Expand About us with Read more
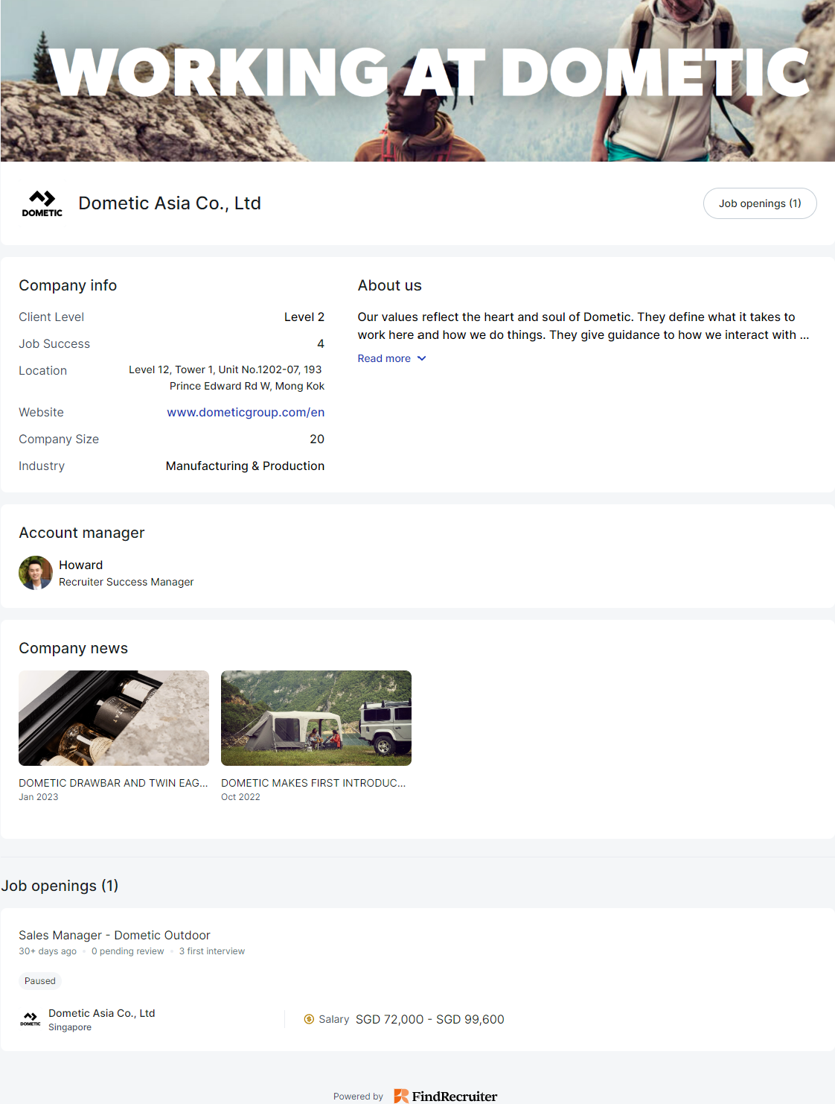 tap(384, 358)
